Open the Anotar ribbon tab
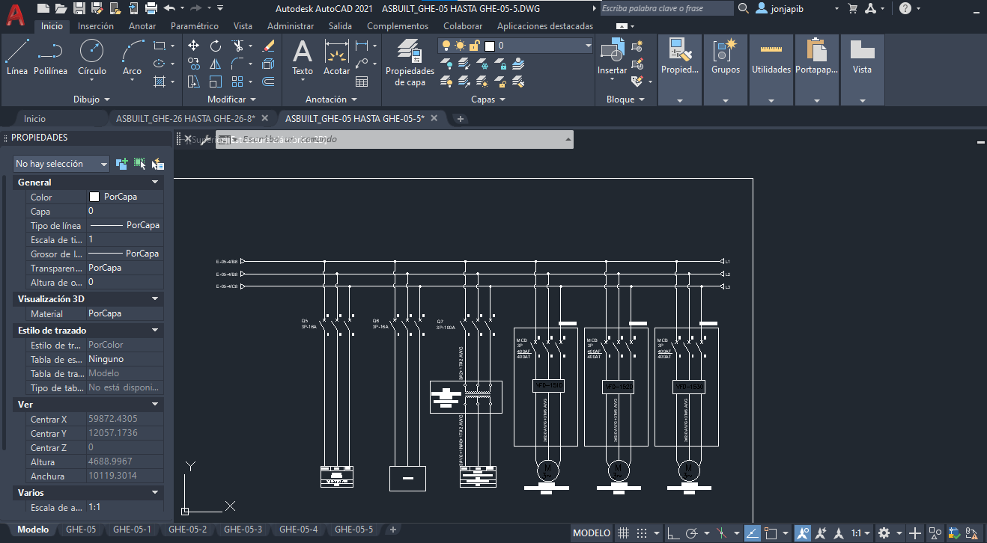Viewport: 987px width, 543px height. (142, 26)
